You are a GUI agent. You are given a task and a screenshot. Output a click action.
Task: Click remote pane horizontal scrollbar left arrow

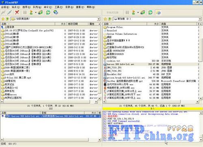(2, 102)
